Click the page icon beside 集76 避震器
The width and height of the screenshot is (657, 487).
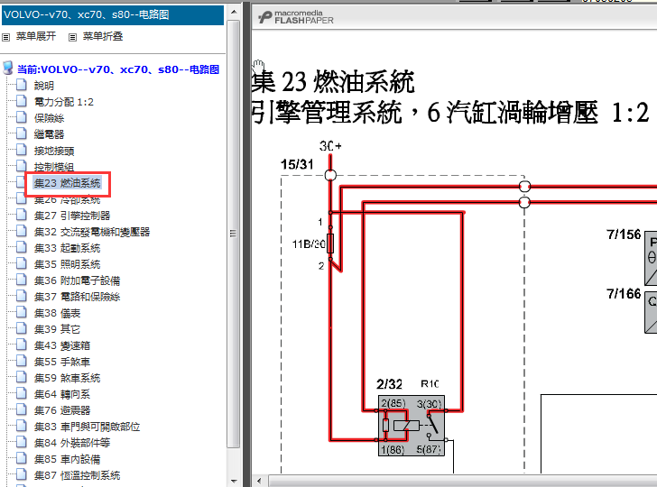[22, 409]
